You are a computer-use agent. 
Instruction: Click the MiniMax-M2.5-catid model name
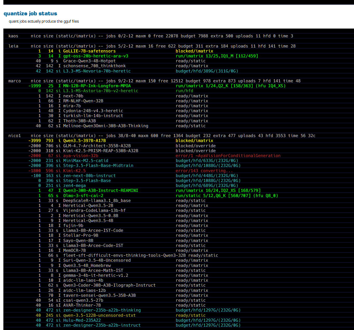[86, 161]
